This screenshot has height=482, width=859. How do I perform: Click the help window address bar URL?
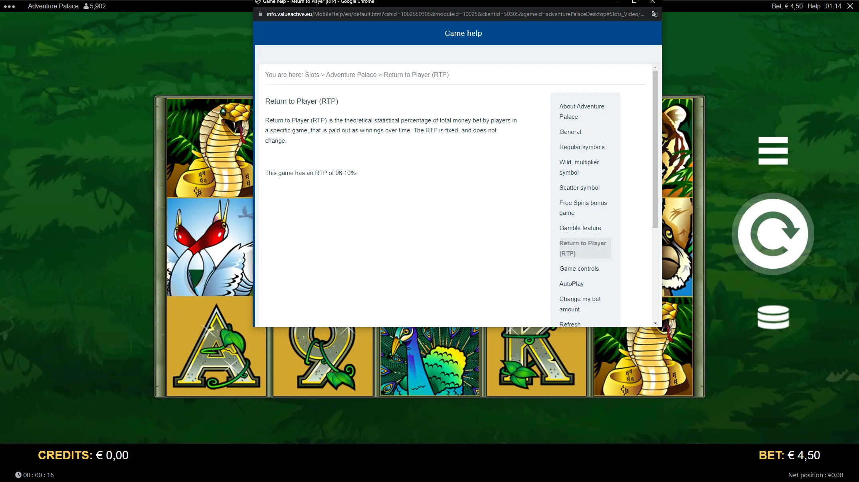tap(455, 14)
